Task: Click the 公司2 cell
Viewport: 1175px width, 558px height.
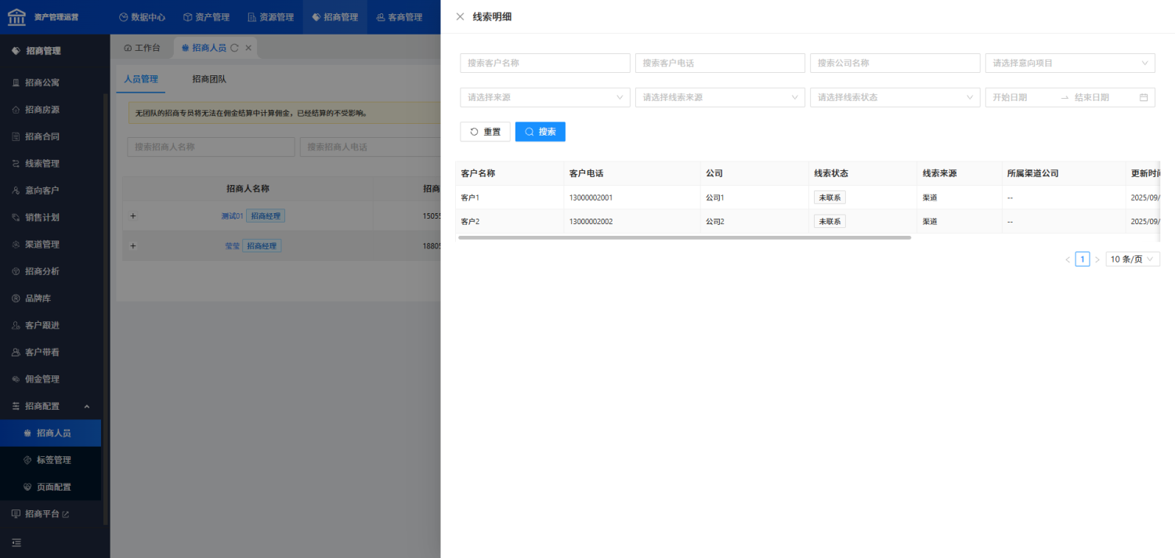Action: tap(755, 221)
